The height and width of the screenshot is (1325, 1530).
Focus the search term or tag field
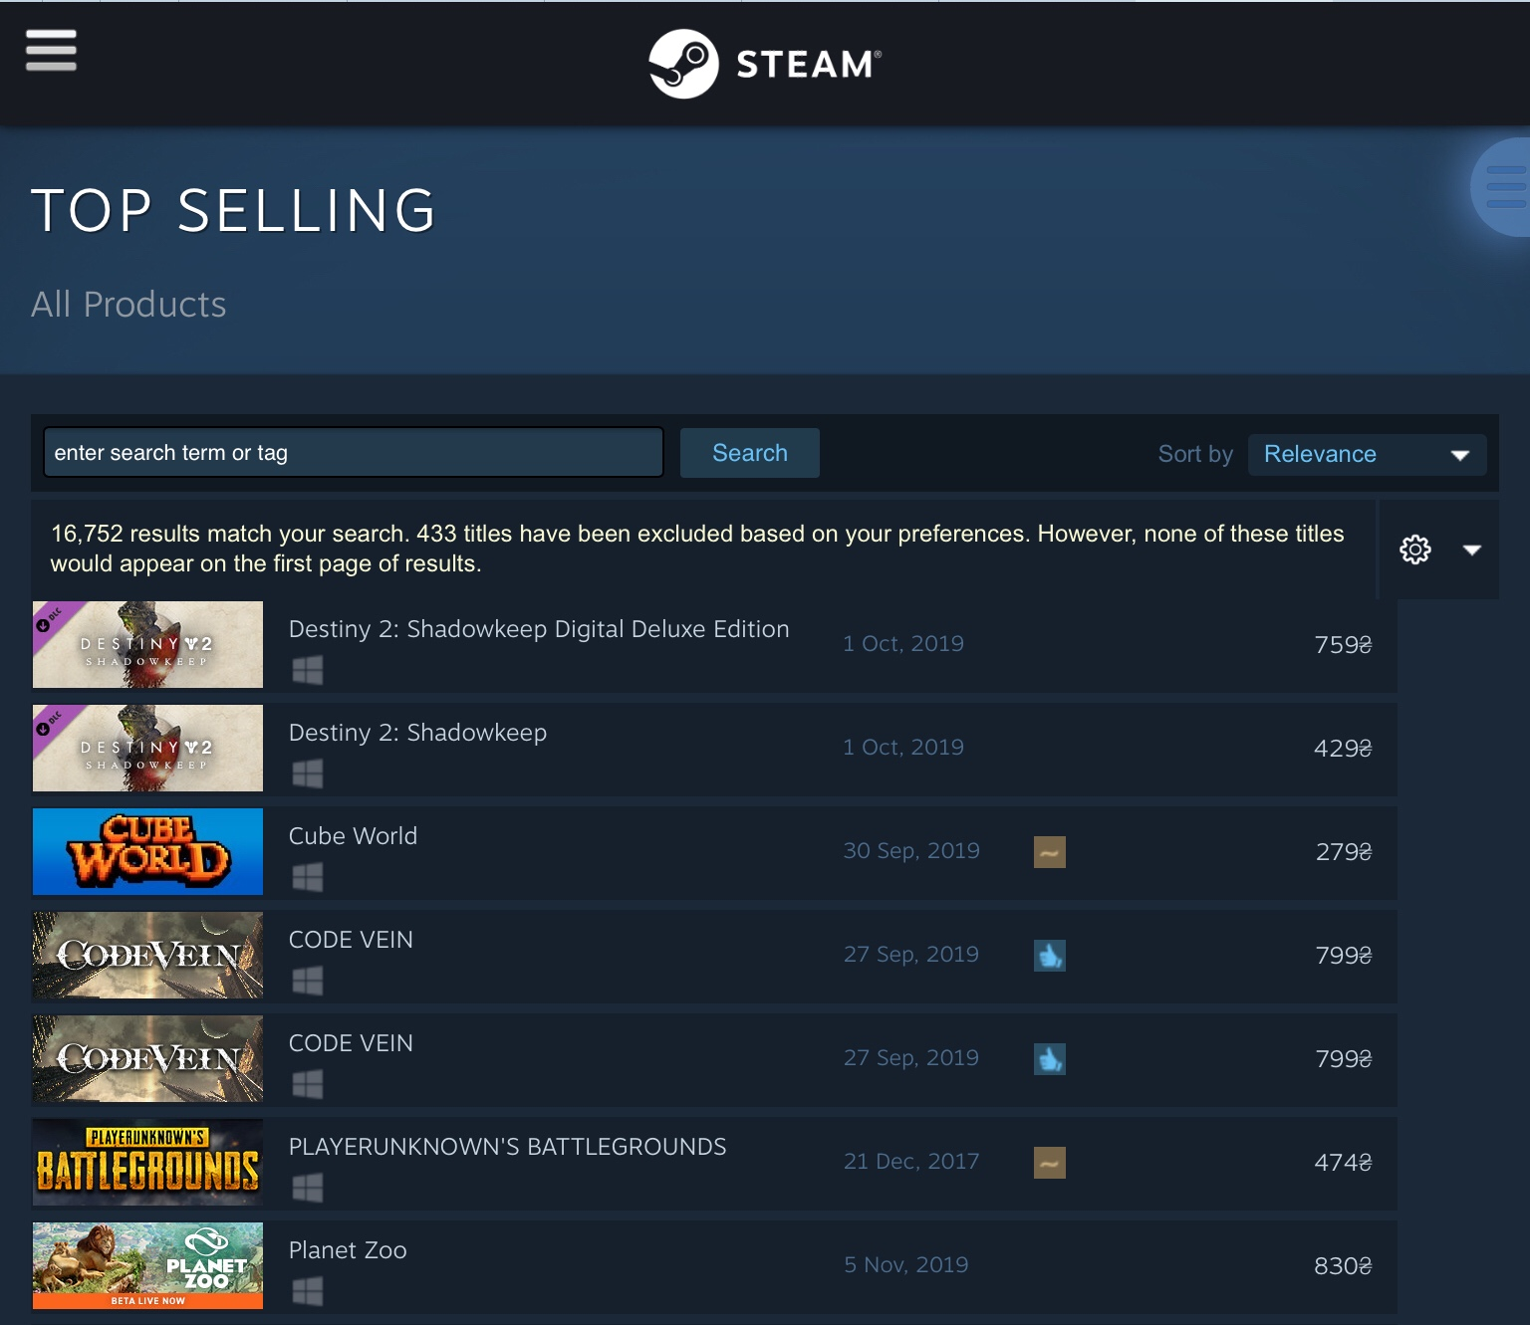(x=354, y=453)
